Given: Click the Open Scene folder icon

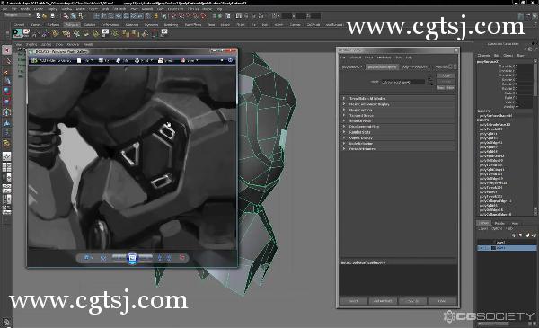Looking at the screenshot, I should (x=45, y=16).
